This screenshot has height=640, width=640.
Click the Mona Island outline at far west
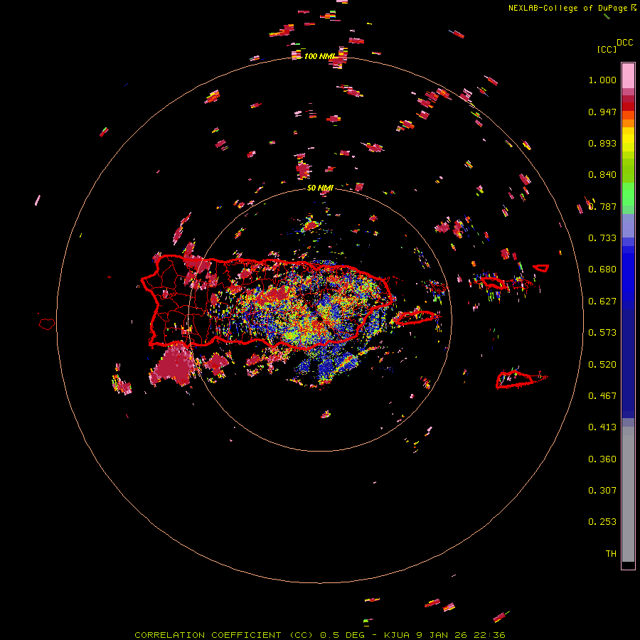point(47,324)
